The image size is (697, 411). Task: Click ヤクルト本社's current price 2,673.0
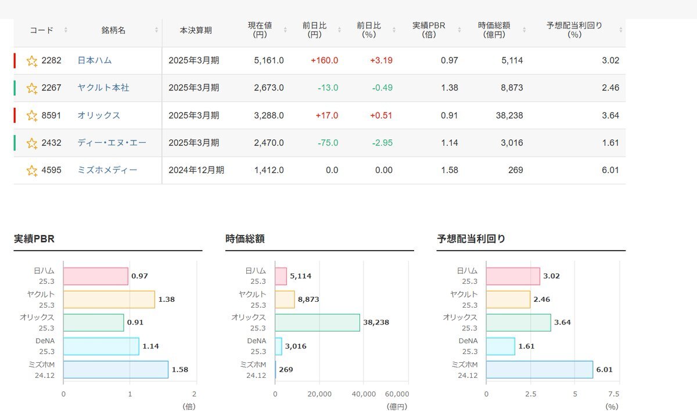point(269,88)
